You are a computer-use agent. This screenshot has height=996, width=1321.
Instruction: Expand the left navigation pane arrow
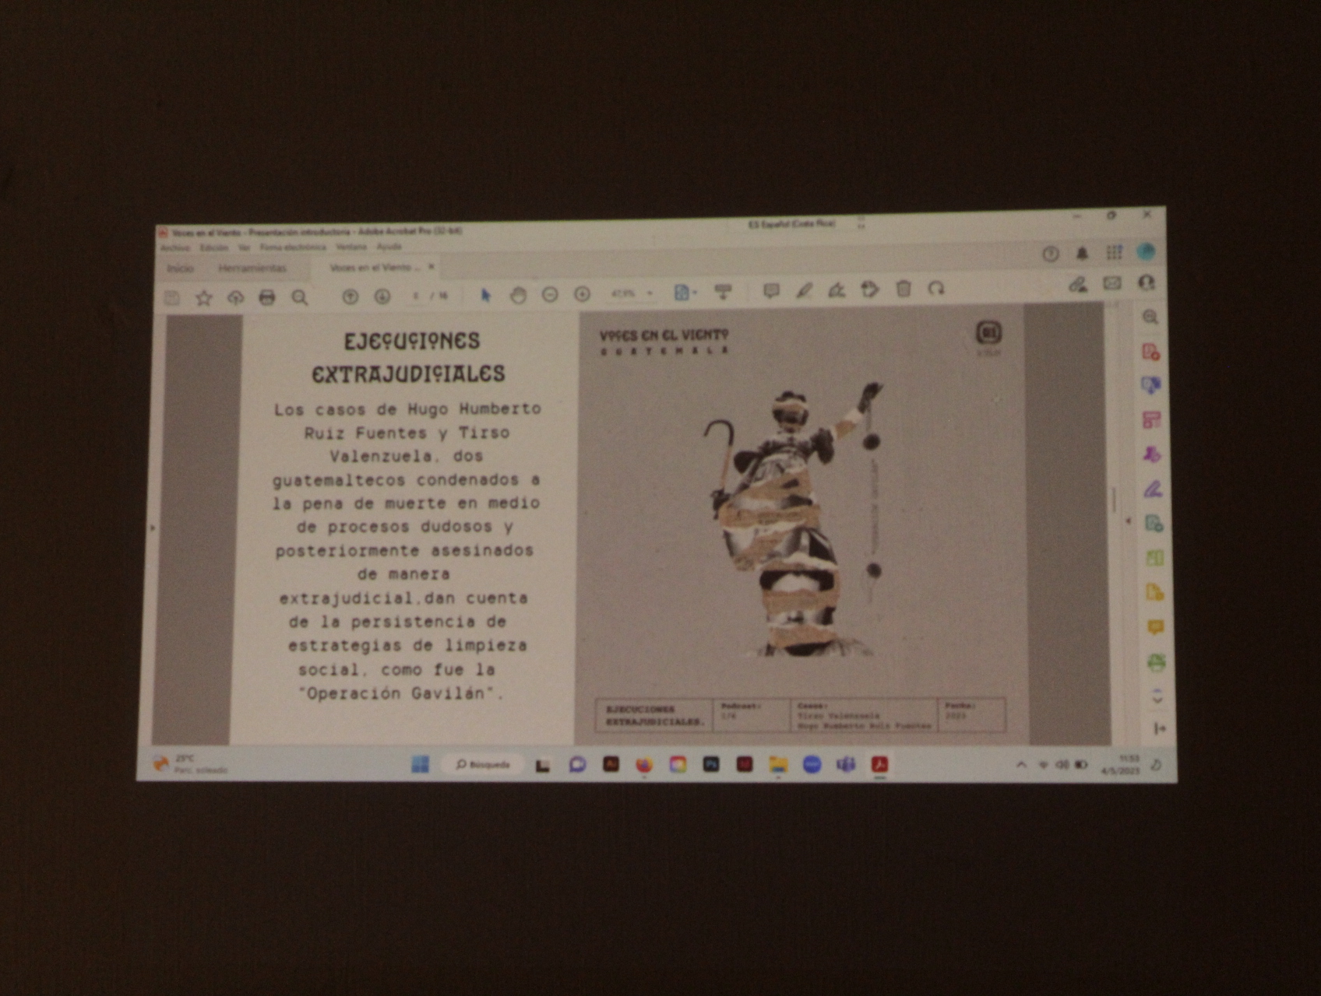pyautogui.click(x=153, y=528)
